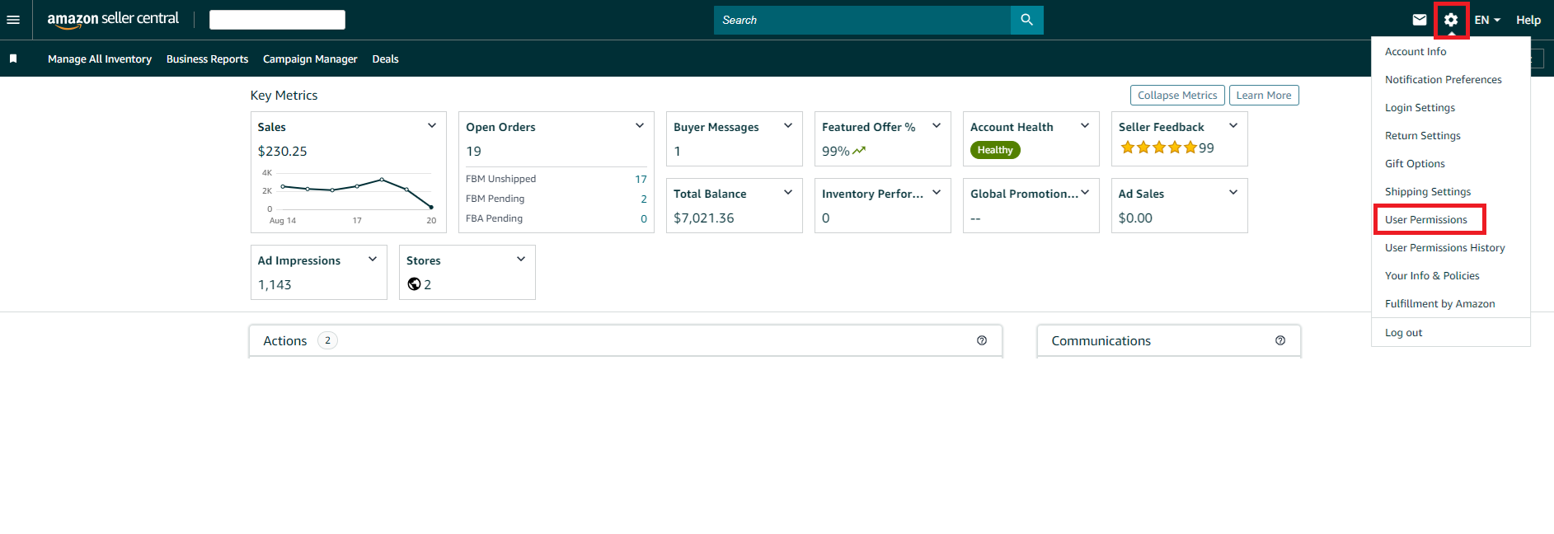Click the Learn More button
The image size is (1554, 534).
(1263, 96)
